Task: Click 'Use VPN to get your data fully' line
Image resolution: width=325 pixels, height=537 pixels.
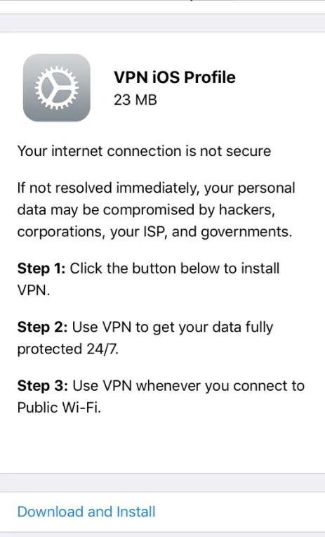Action: (173, 327)
